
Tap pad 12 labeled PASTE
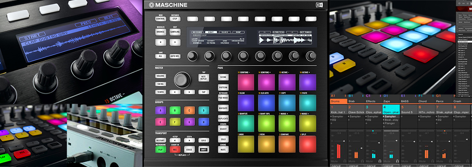click(x=307, y=103)
